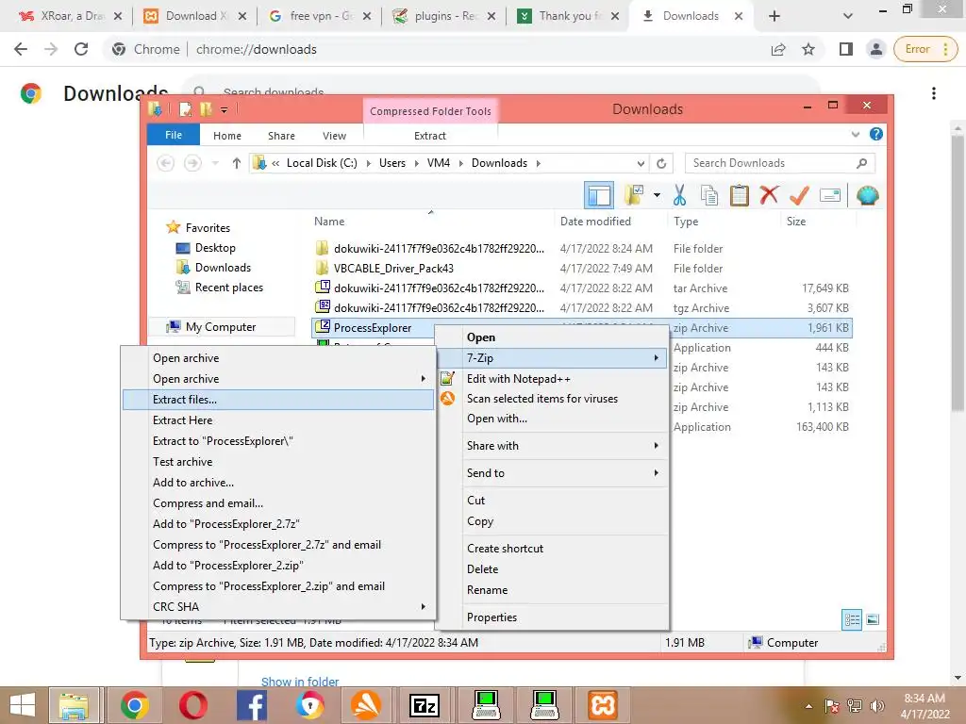Expand the Explorer ribbon chevron
The height and width of the screenshot is (724, 966).
pyautogui.click(x=855, y=134)
